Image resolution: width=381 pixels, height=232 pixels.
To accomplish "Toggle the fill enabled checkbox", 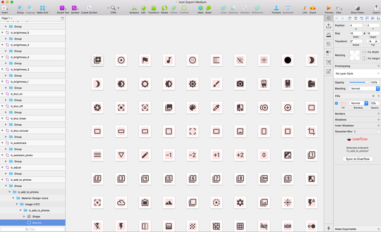I will click(x=337, y=104).
